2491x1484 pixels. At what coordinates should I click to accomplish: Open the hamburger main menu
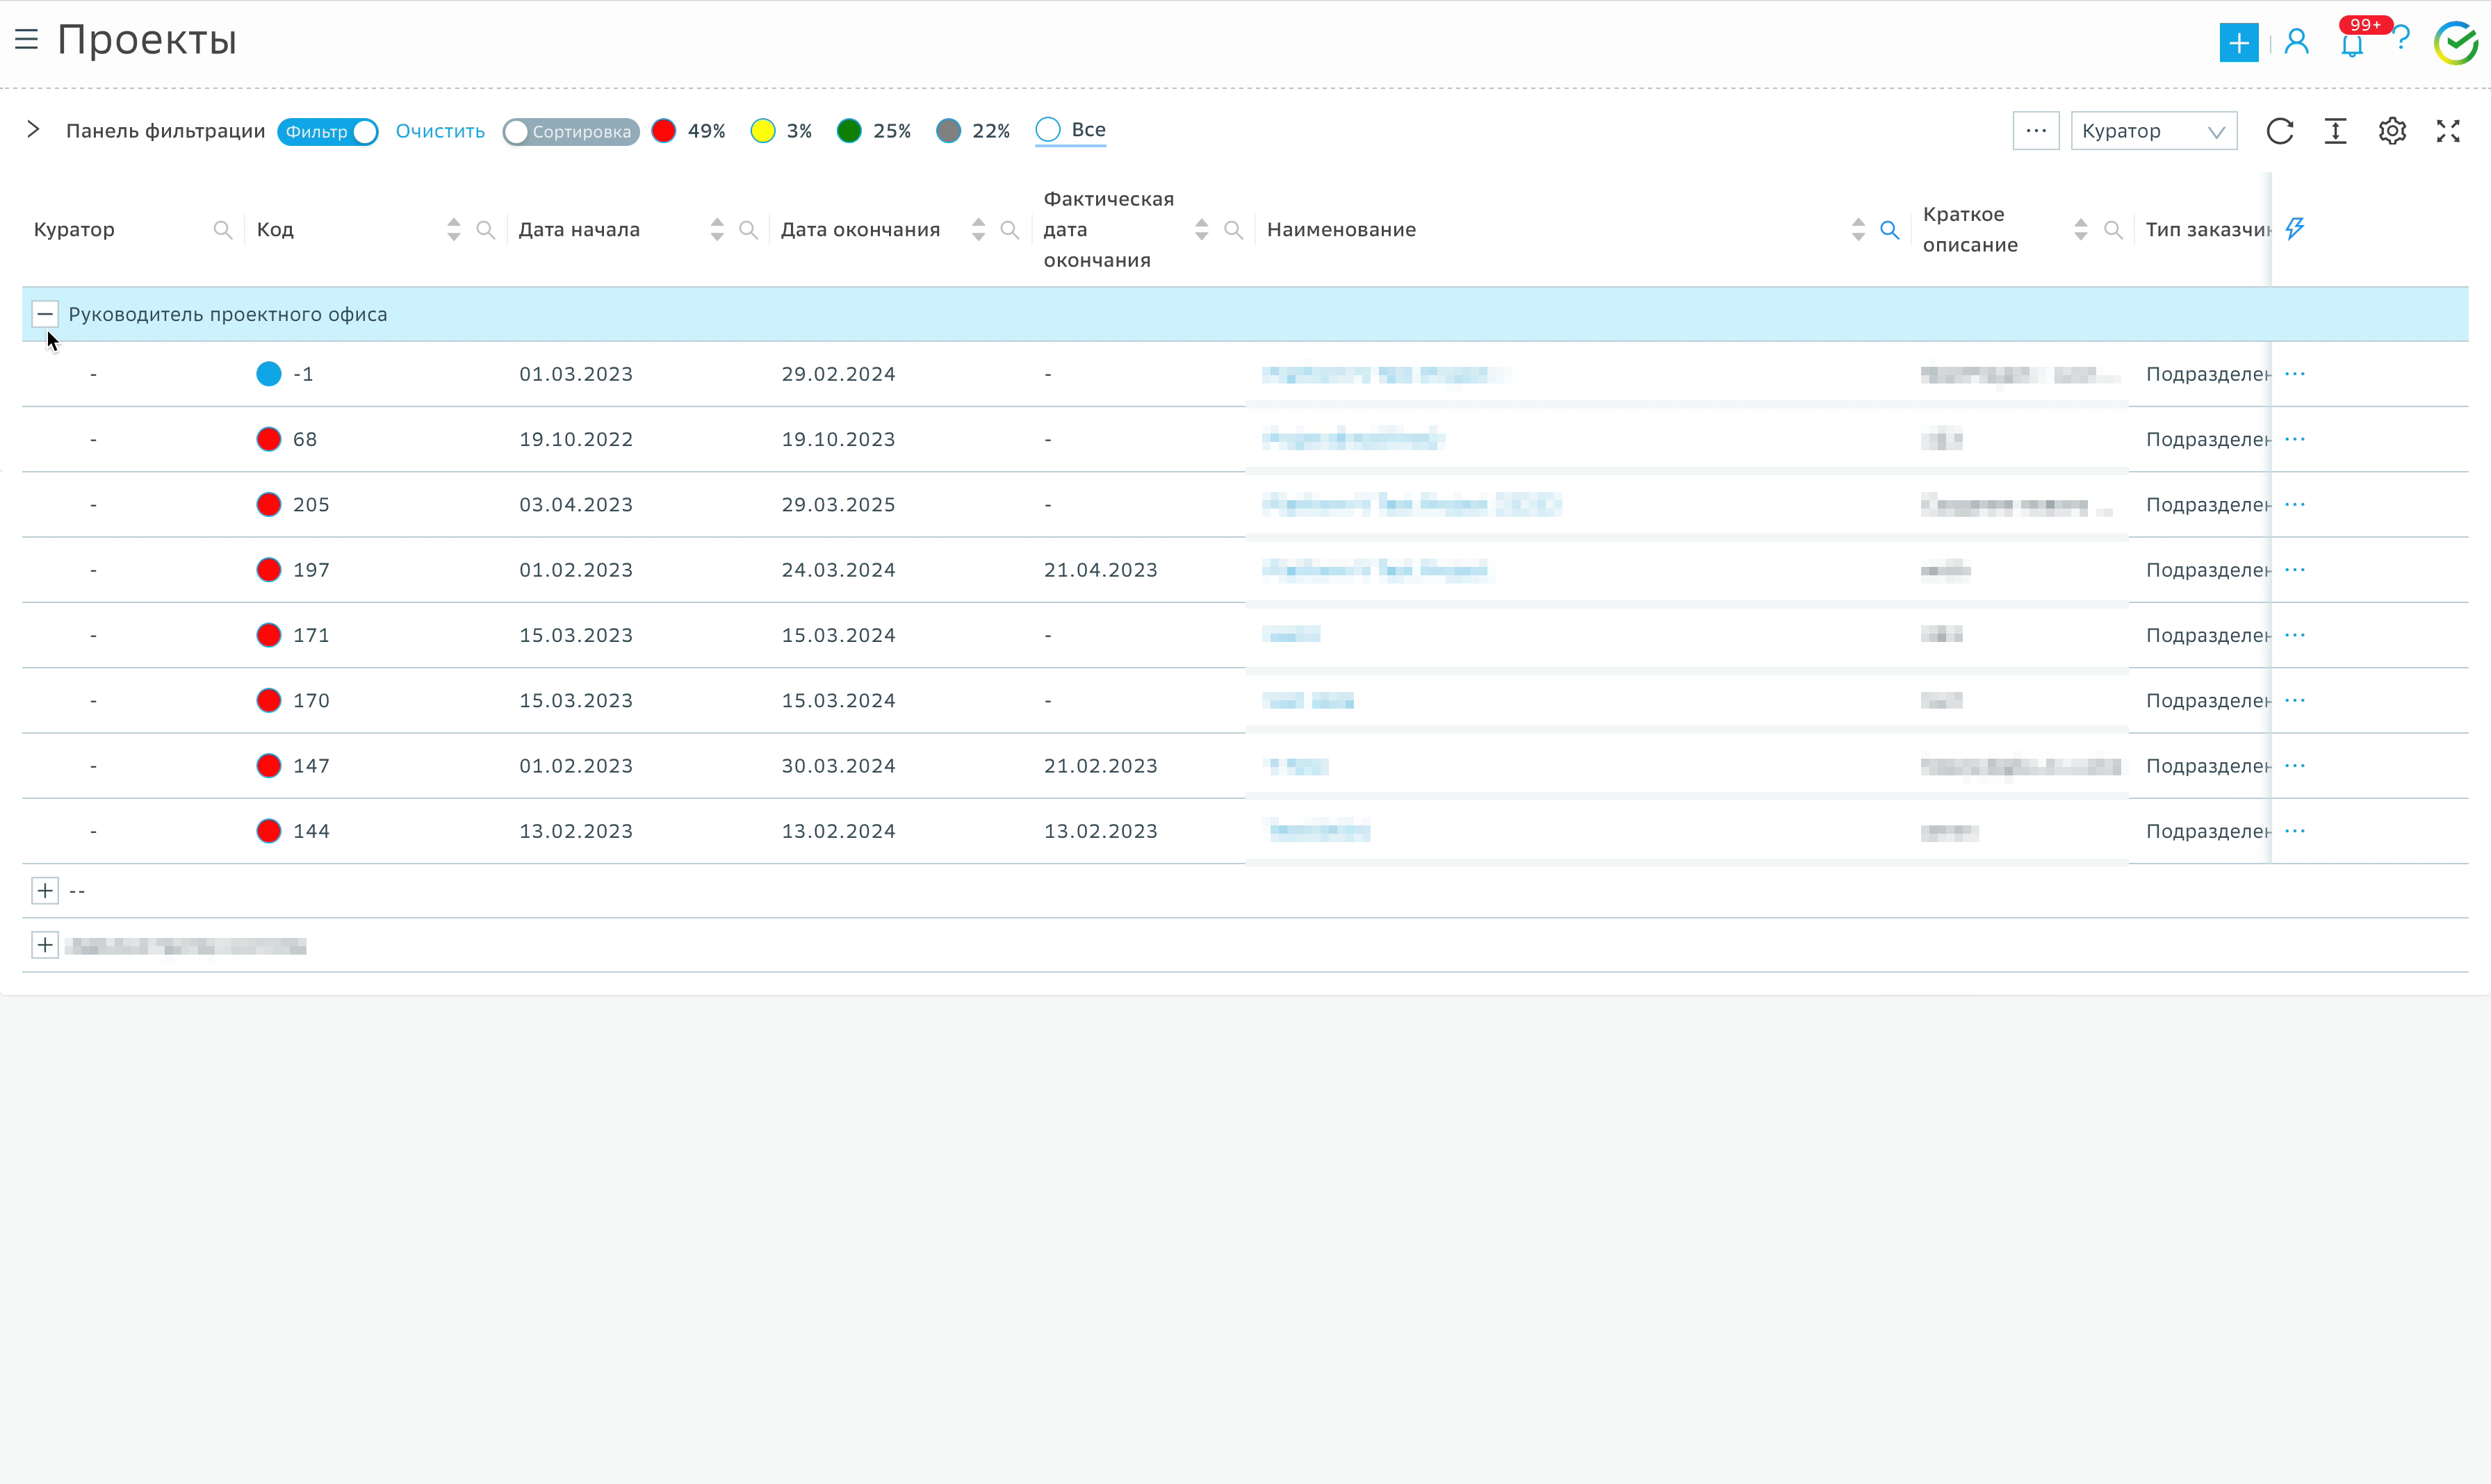(x=27, y=39)
